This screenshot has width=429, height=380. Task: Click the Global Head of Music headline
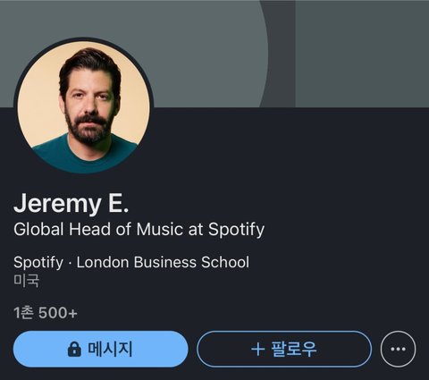pos(139,230)
